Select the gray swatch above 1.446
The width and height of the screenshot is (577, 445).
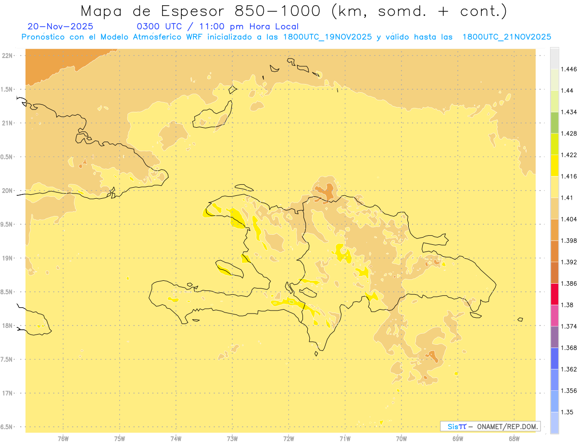click(554, 58)
